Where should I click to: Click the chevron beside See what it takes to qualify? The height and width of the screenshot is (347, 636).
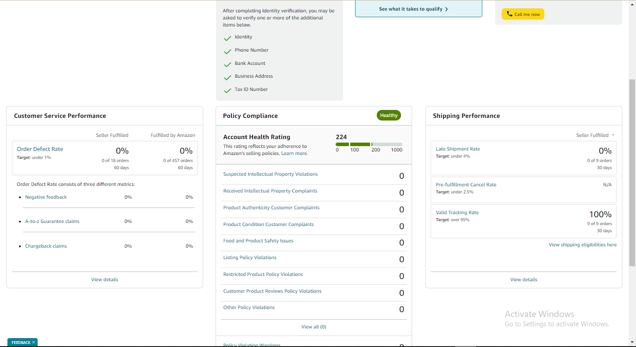(447, 9)
